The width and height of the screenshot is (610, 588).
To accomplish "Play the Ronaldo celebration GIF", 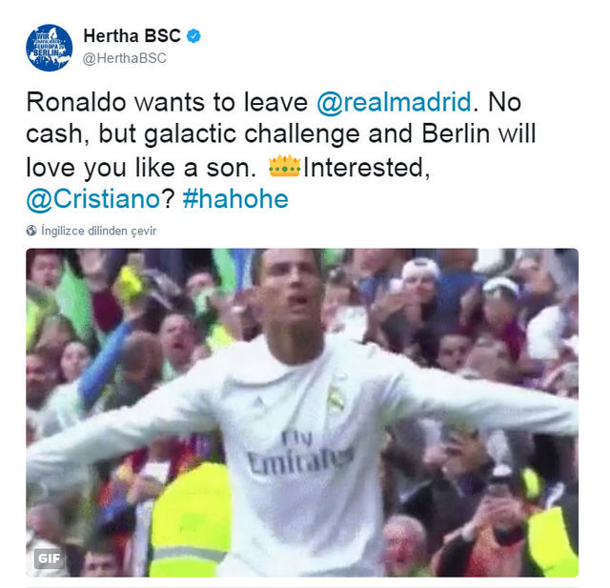I will (x=302, y=413).
